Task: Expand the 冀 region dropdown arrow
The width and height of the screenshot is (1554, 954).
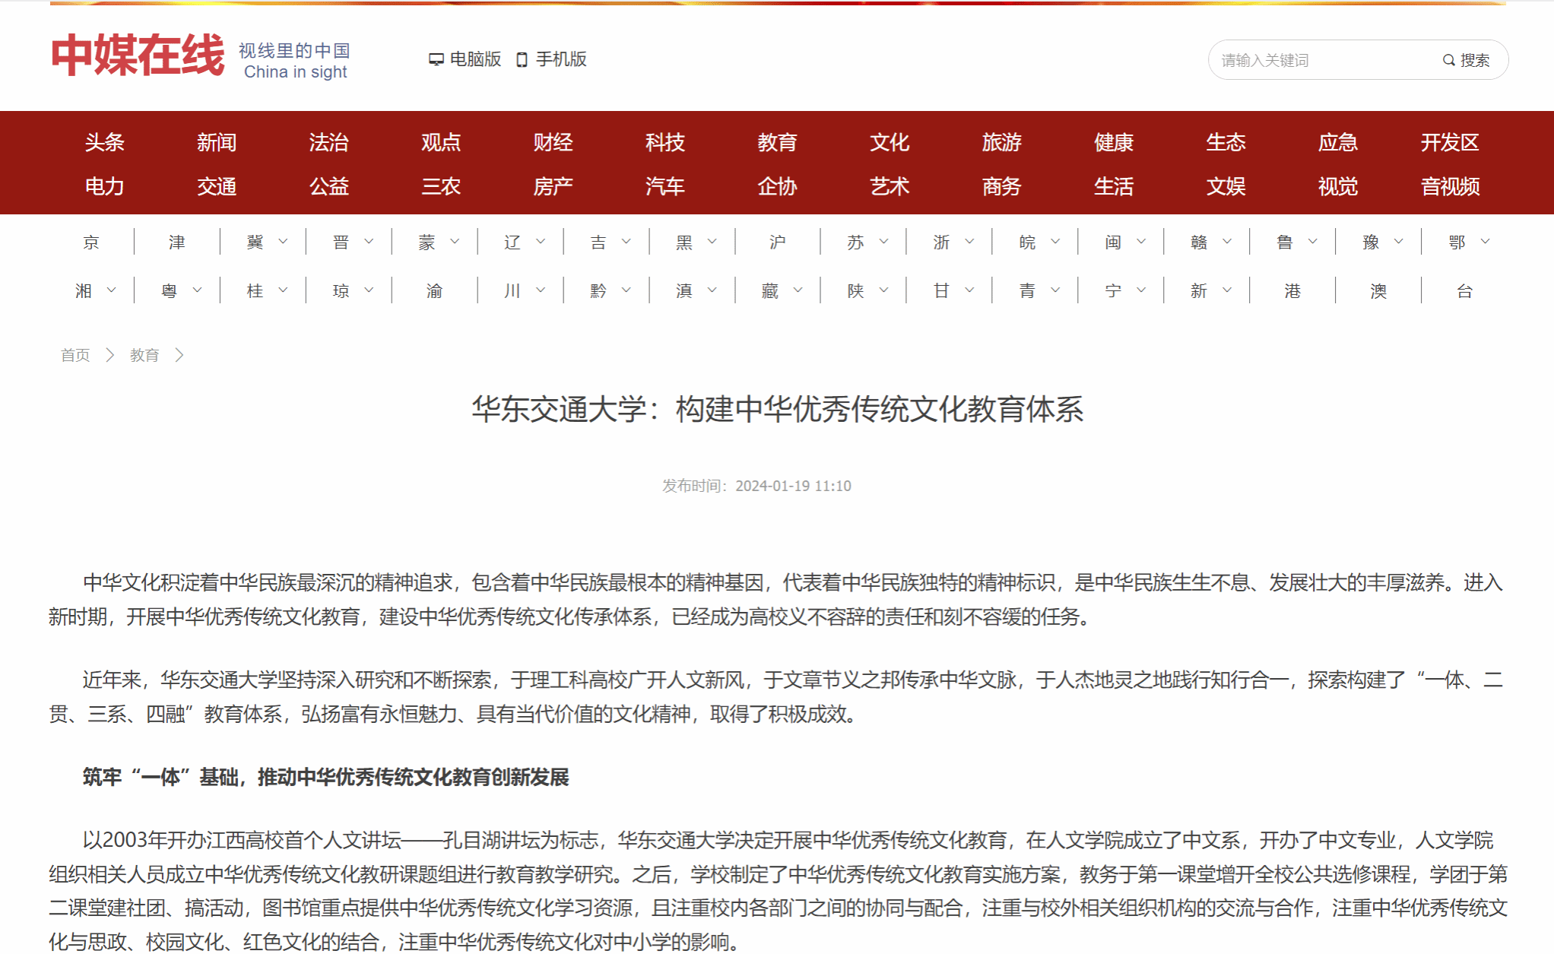Action: coord(283,242)
